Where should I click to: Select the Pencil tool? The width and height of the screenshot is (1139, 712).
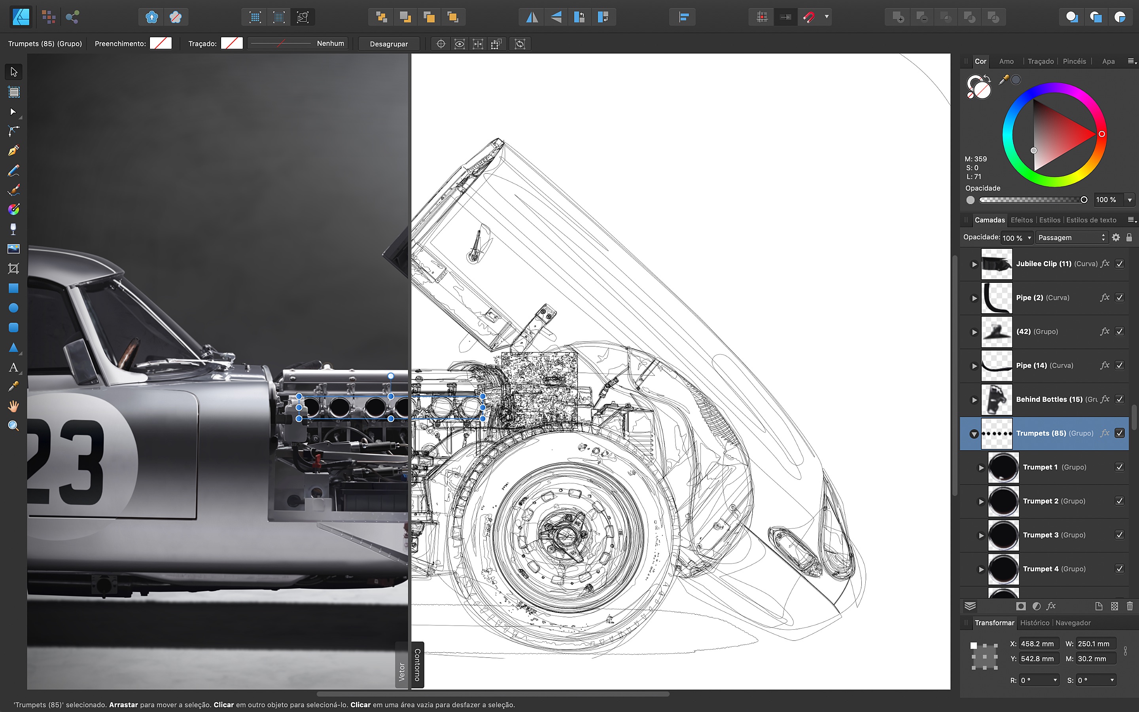point(14,170)
